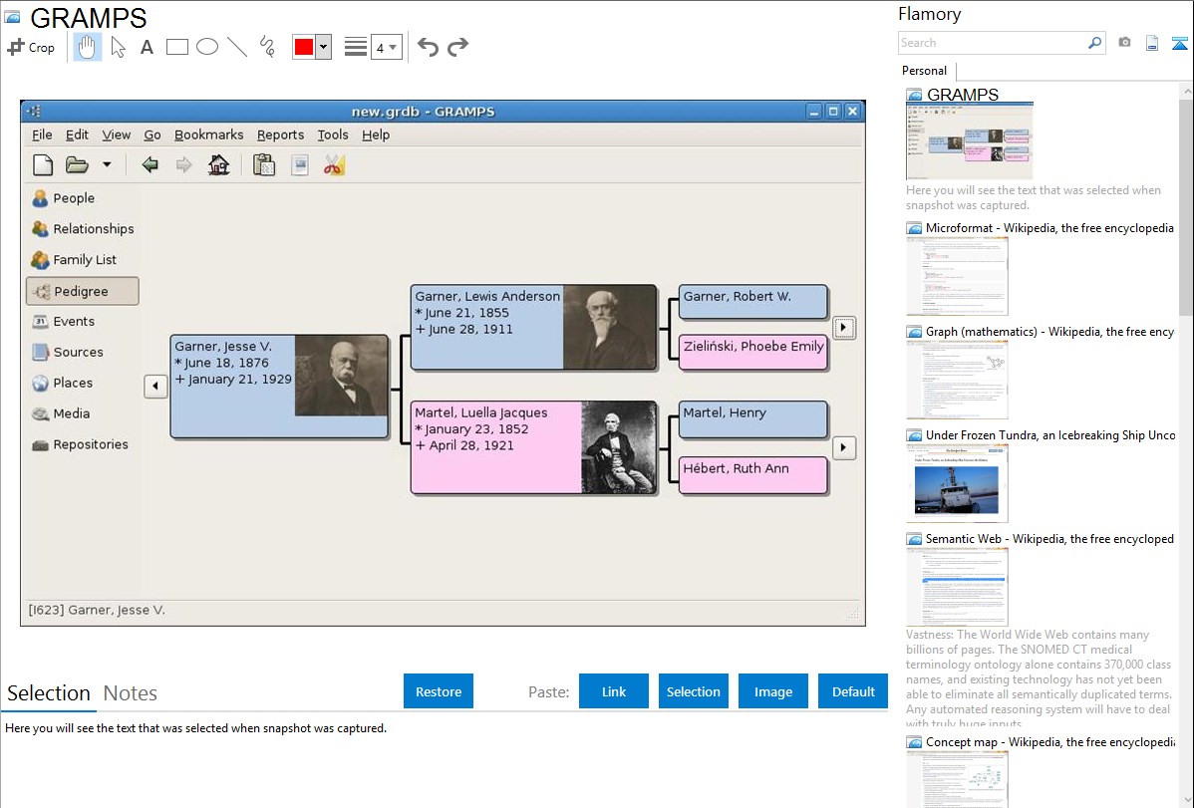Click the undo arrow

(x=428, y=47)
